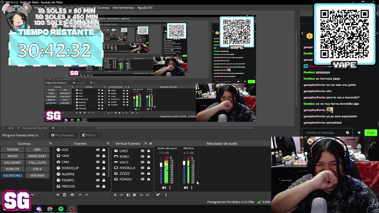
Task: Open audio mixer three-dot menu in bottom toolbar
Action: (166, 195)
